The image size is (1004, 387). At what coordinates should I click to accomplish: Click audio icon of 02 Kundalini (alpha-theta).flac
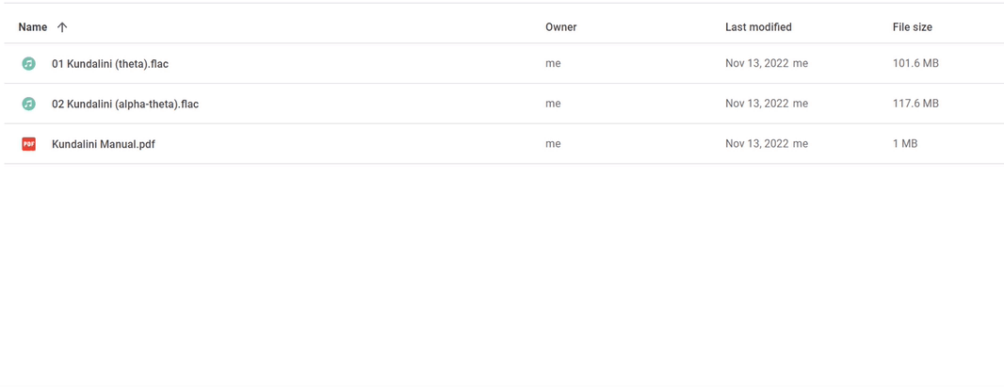(x=28, y=104)
